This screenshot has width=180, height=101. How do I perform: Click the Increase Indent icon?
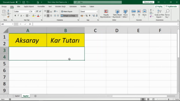(58, 16)
